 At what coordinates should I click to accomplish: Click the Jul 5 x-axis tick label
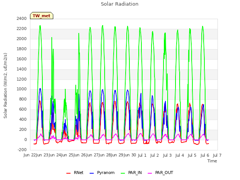[x=192, y=155]
